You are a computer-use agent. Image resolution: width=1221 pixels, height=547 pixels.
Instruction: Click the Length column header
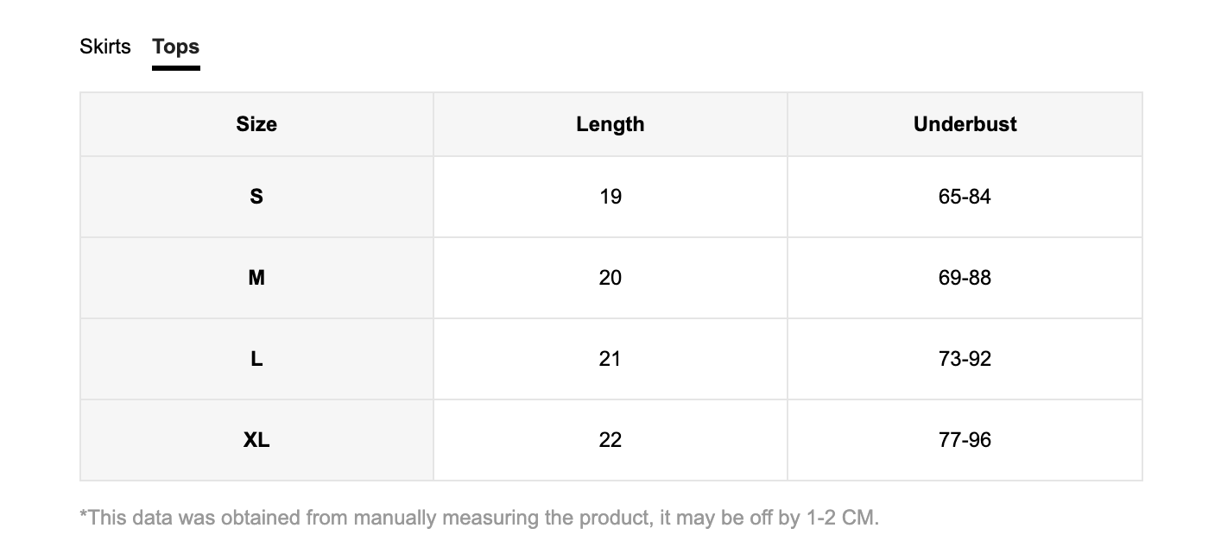click(610, 124)
